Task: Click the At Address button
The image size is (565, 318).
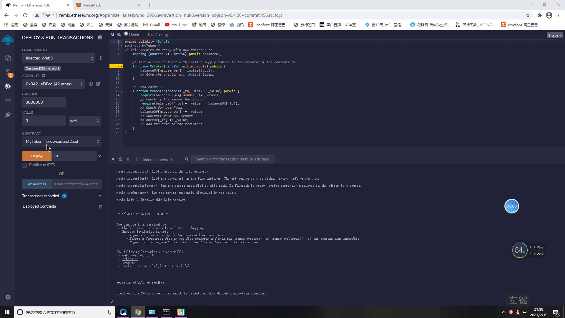Action: 37,184
